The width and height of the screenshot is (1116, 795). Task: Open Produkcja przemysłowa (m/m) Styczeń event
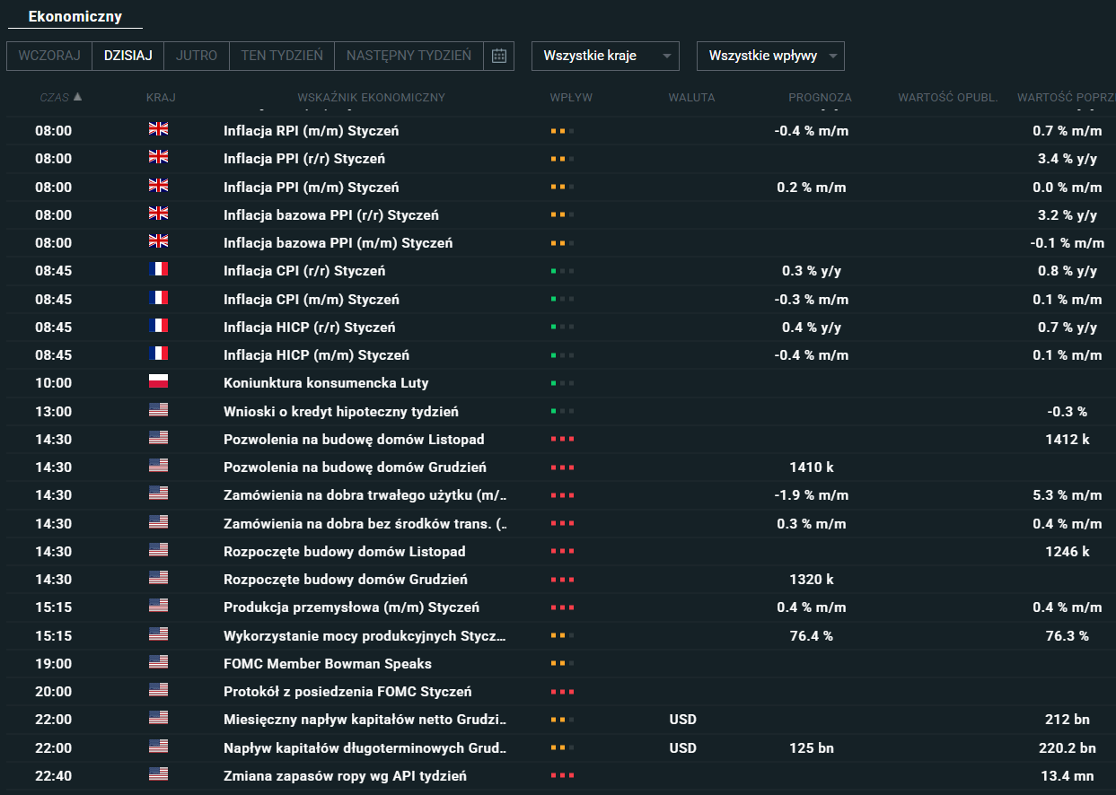pyautogui.click(x=351, y=607)
